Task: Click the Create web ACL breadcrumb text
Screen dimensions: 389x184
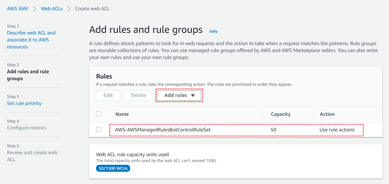Action: click(x=92, y=9)
